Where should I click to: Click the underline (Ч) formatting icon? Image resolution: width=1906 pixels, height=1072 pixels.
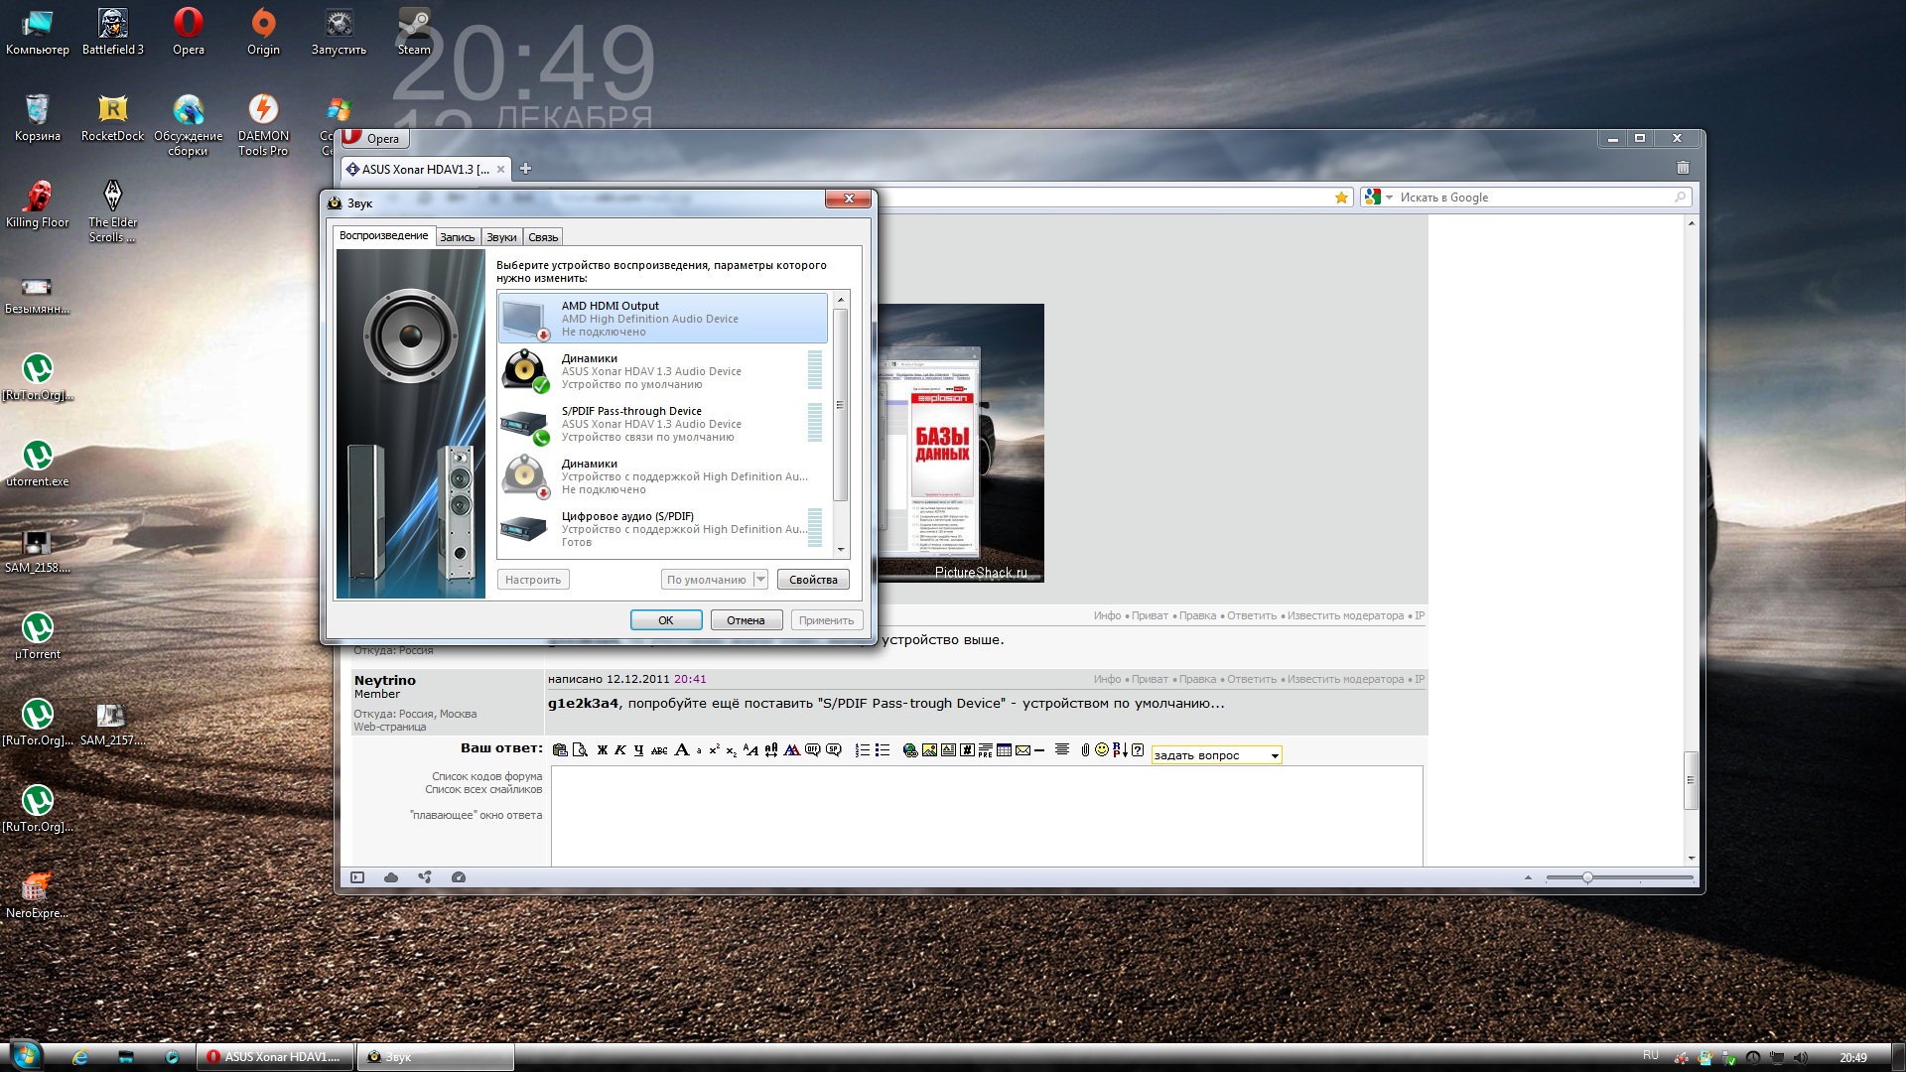point(638,750)
